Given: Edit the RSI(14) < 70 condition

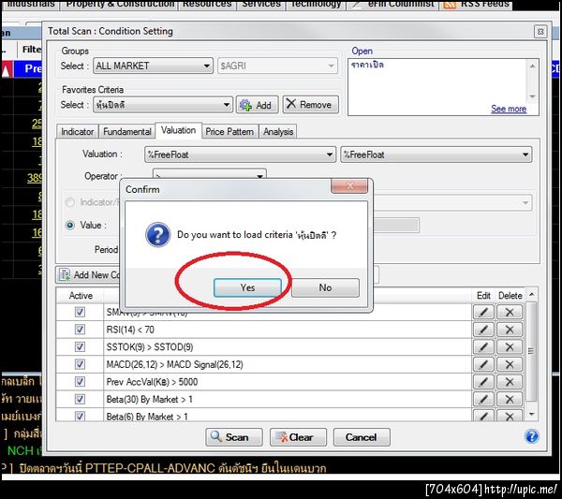Looking at the screenshot, I should 483,330.
